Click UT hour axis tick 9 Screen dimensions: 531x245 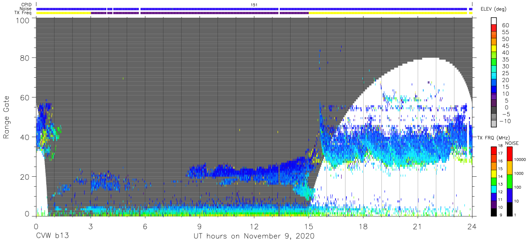[x=199, y=226]
